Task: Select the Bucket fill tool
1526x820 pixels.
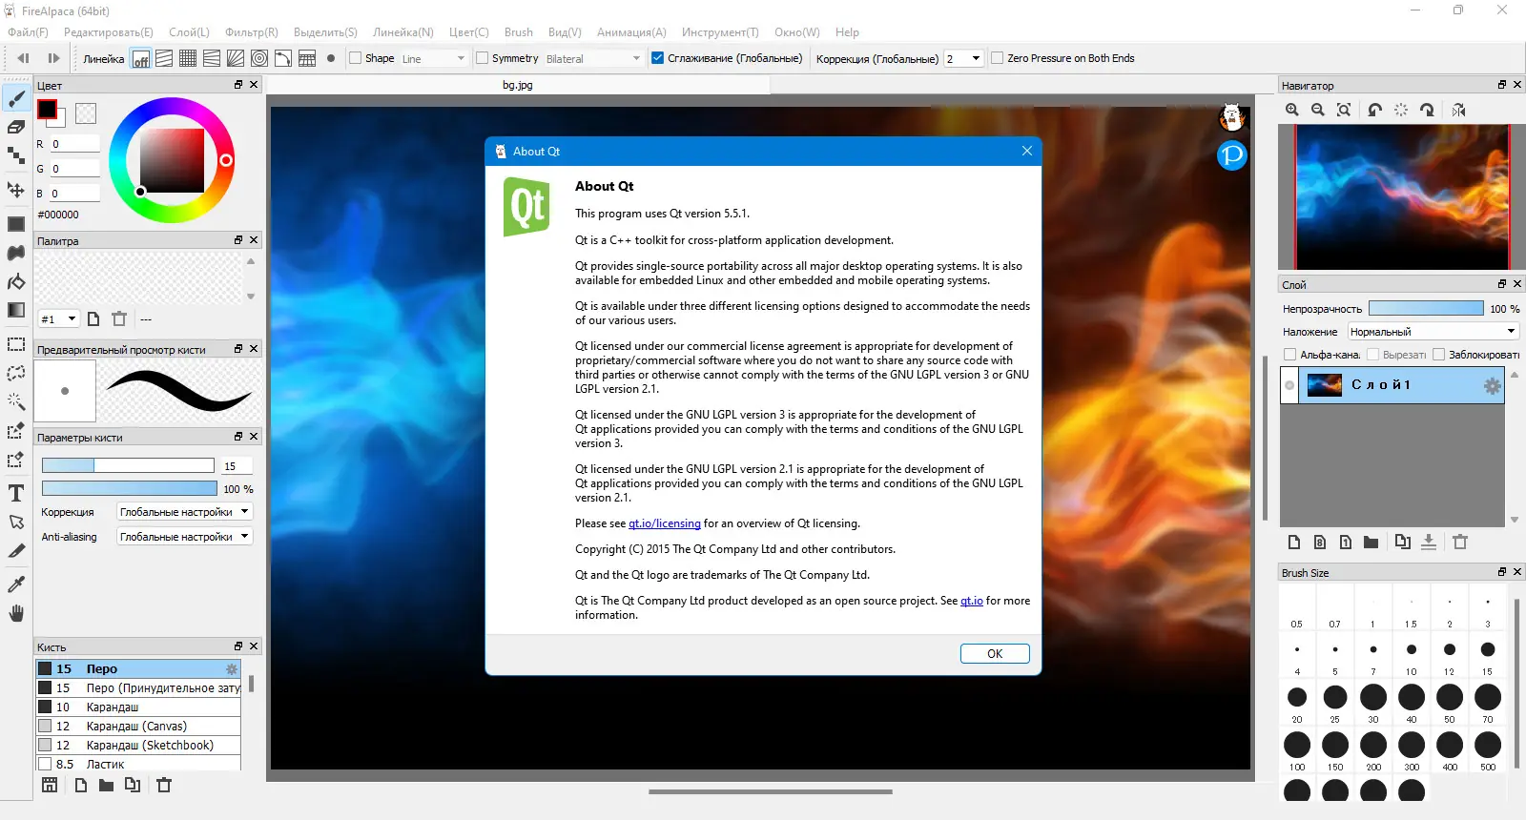Action: (x=16, y=281)
